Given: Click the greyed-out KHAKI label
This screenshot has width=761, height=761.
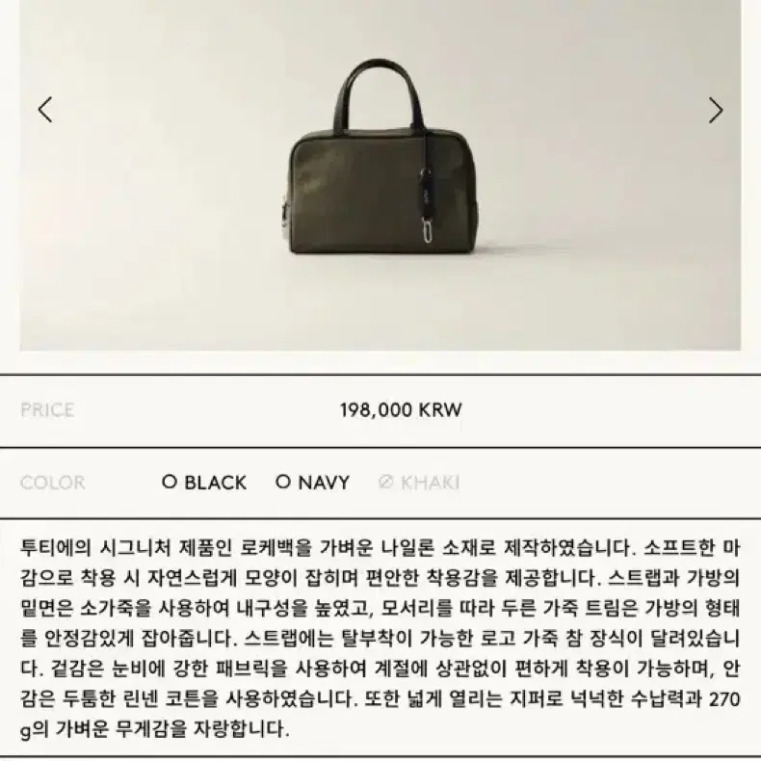Looking at the screenshot, I should point(430,483).
